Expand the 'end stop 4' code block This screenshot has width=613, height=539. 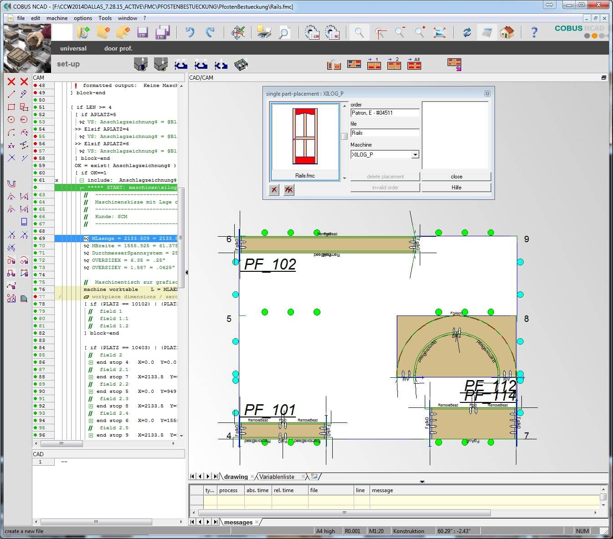point(91,362)
